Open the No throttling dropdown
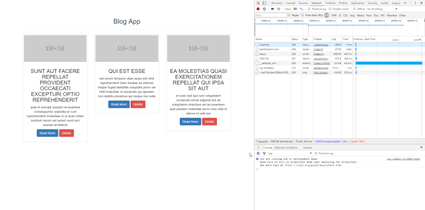 [382, 9]
